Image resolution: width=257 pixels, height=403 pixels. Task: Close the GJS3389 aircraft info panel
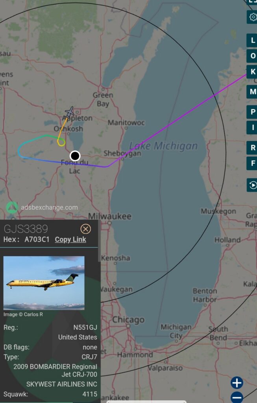[x=85, y=229]
